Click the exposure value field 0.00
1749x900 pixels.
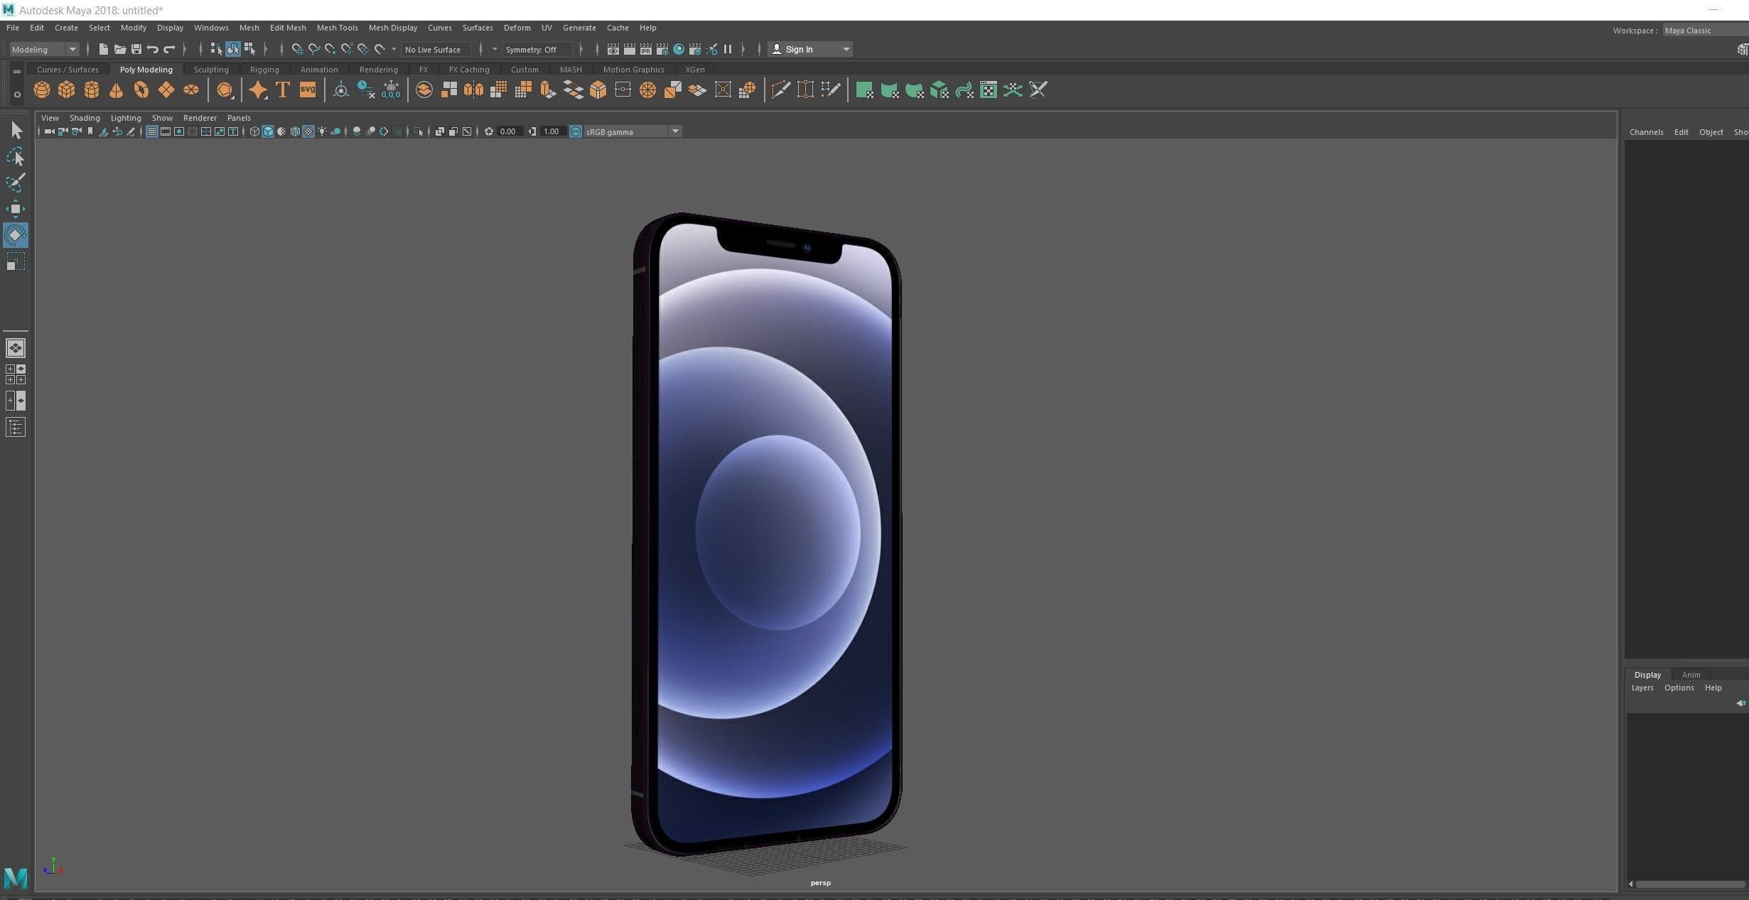coord(510,131)
